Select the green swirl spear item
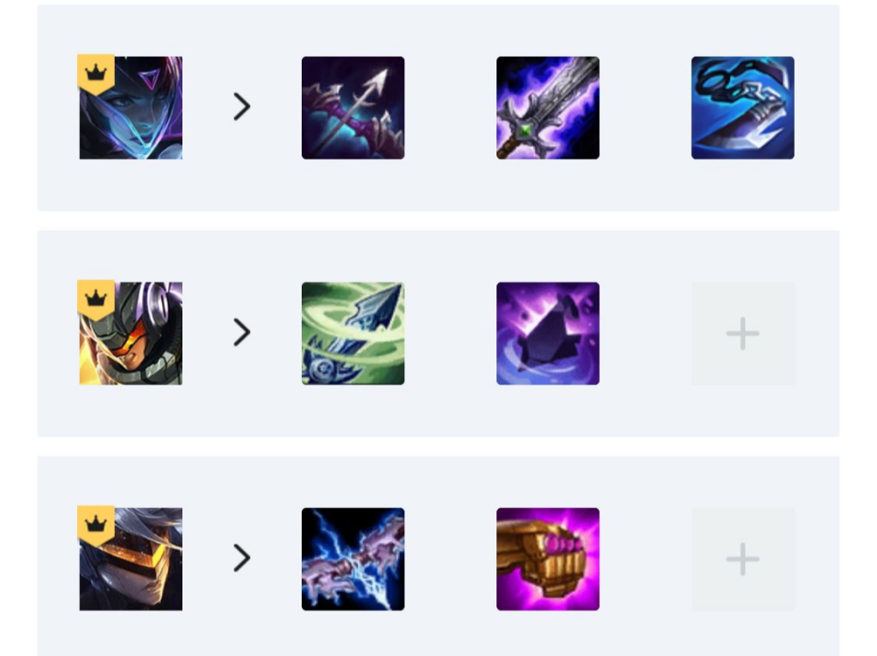 coord(353,334)
